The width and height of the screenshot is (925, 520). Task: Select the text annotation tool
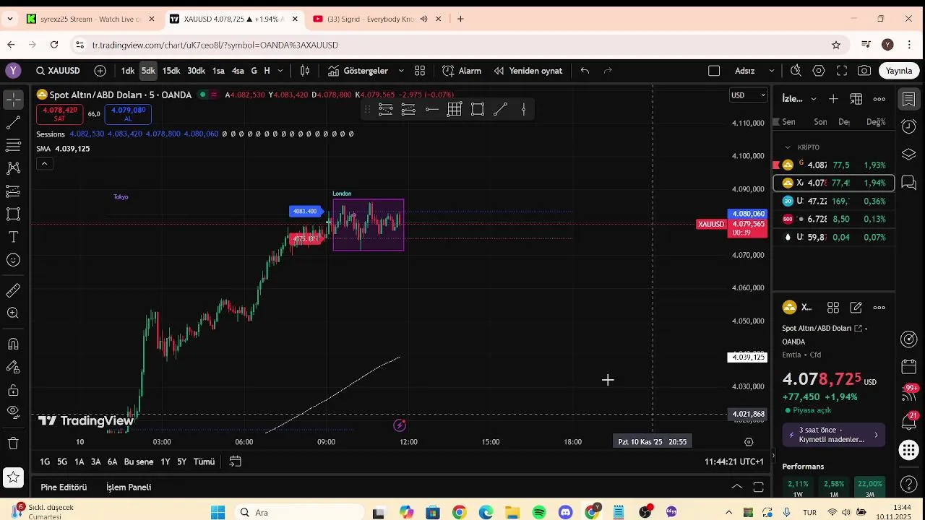(13, 237)
